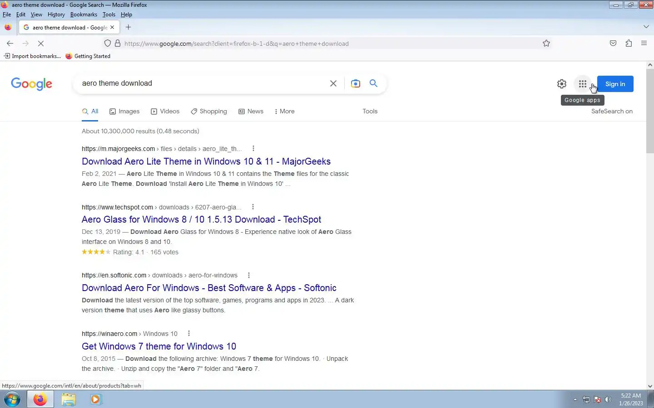Viewport: 654px width, 408px height.
Task: Open Windows Explorer from taskbar
Action: pos(69,399)
